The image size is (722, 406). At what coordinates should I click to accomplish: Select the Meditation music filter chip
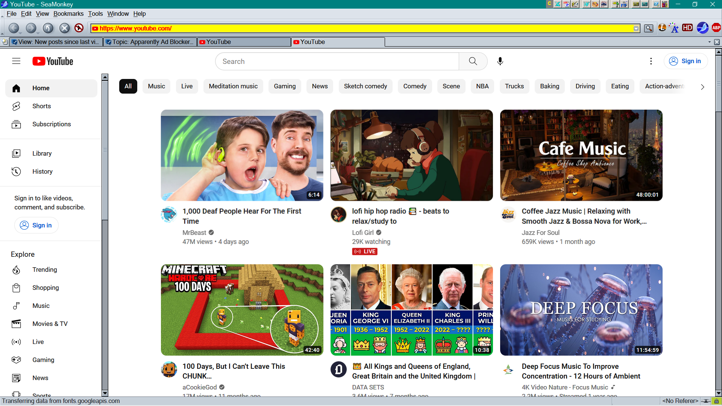(233, 86)
